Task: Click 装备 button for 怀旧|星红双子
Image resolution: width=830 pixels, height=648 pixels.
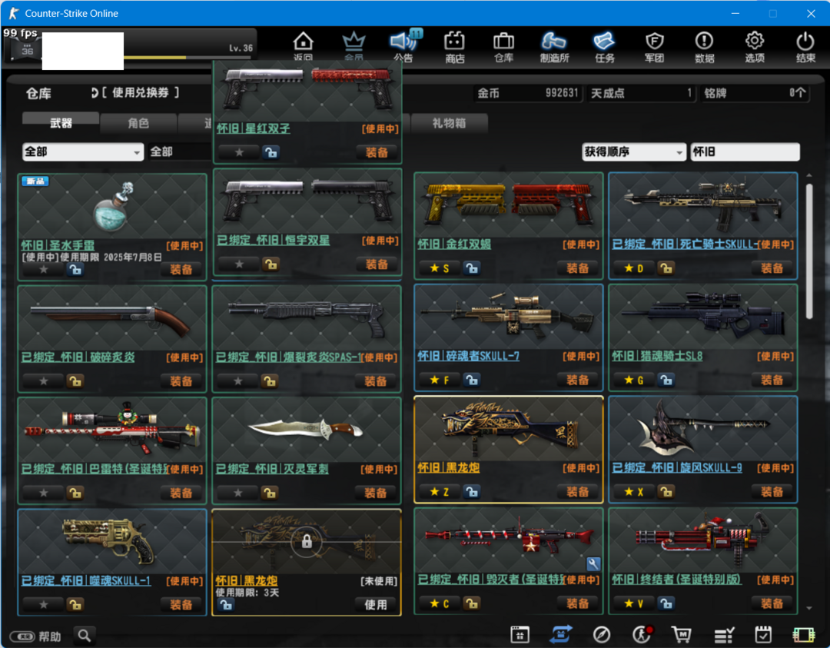Action: coord(377,152)
